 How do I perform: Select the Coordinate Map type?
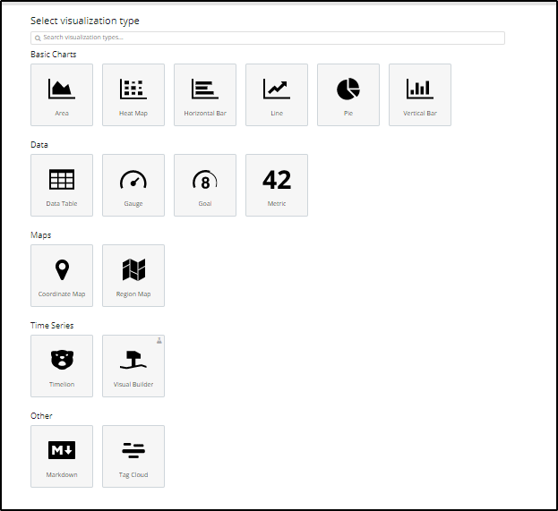click(62, 276)
